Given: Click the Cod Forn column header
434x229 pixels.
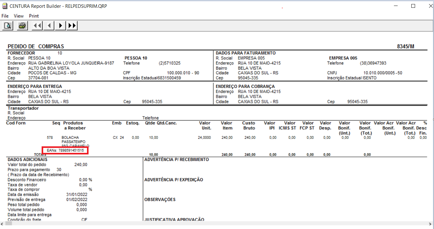Looking at the screenshot, I should (16, 123).
